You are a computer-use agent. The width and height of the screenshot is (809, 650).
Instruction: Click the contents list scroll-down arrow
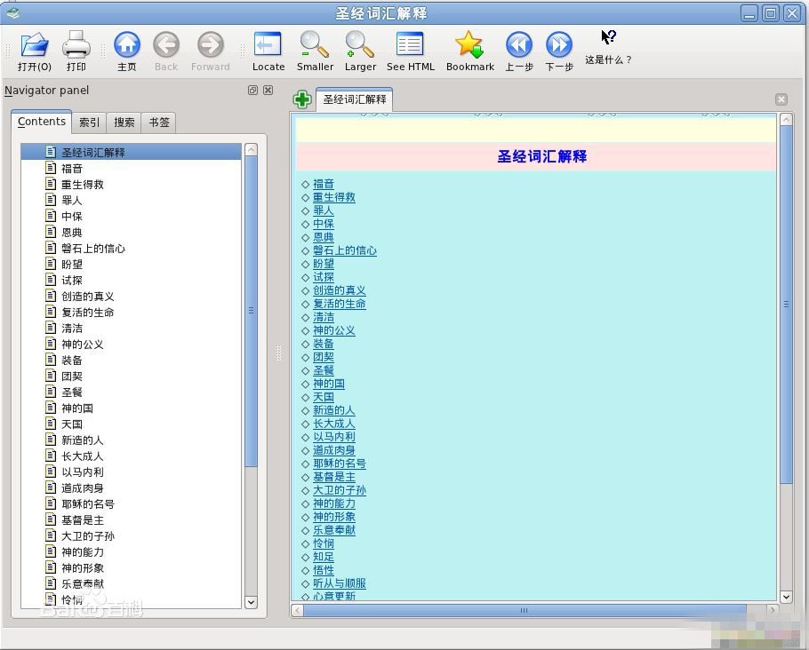[x=251, y=601]
